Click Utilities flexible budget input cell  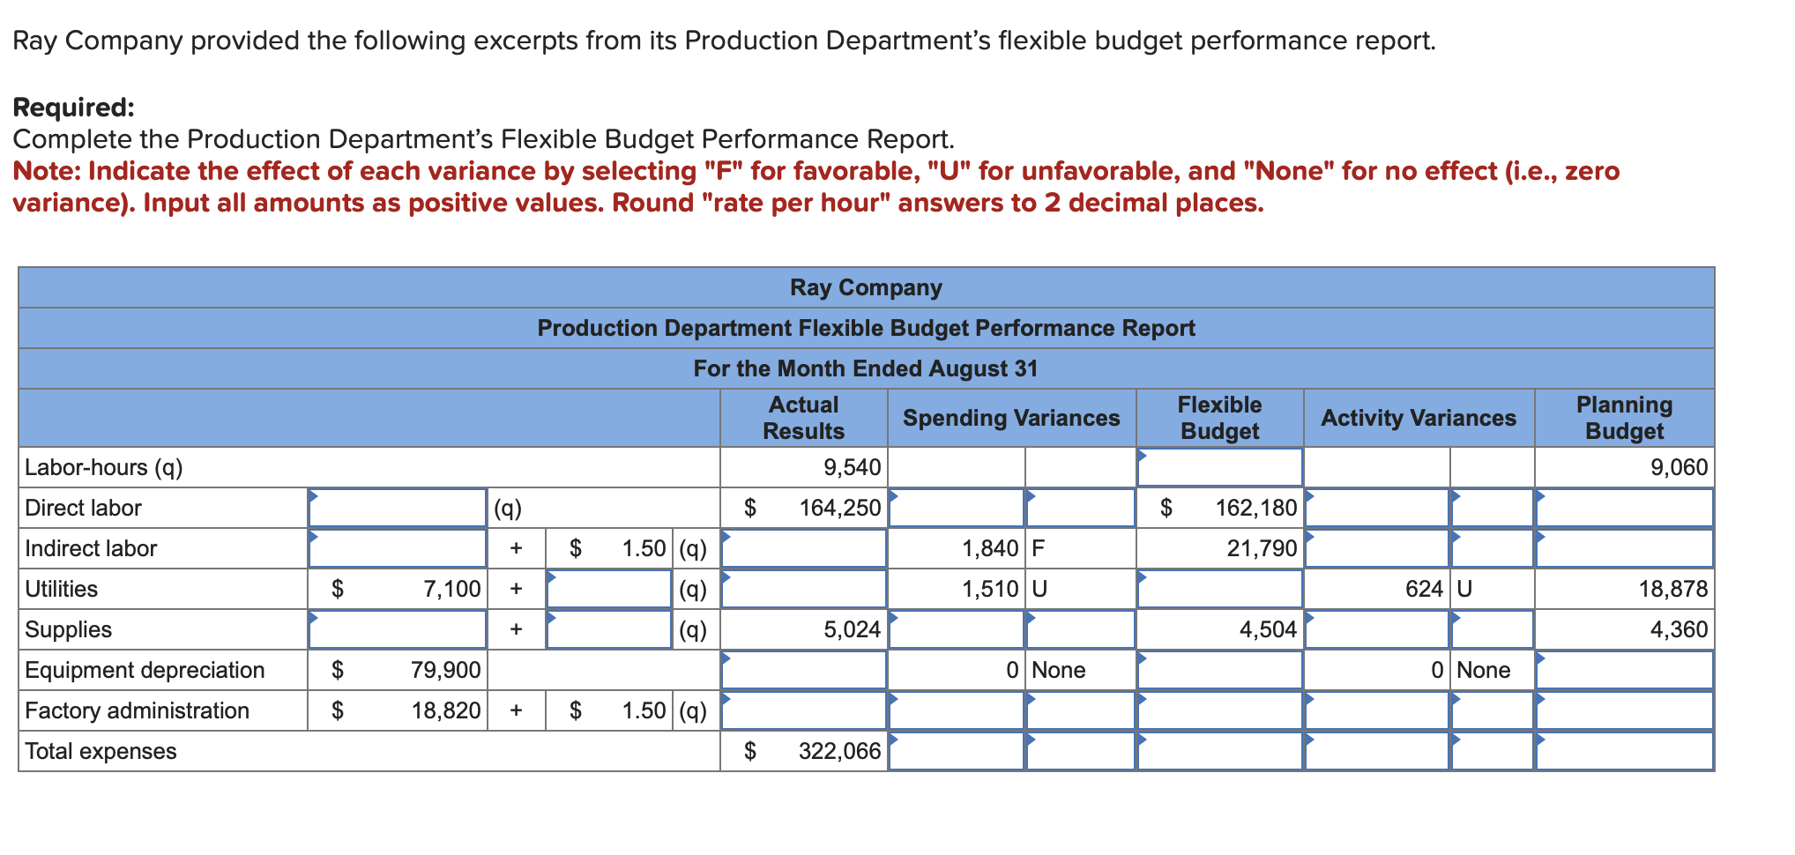(1219, 589)
